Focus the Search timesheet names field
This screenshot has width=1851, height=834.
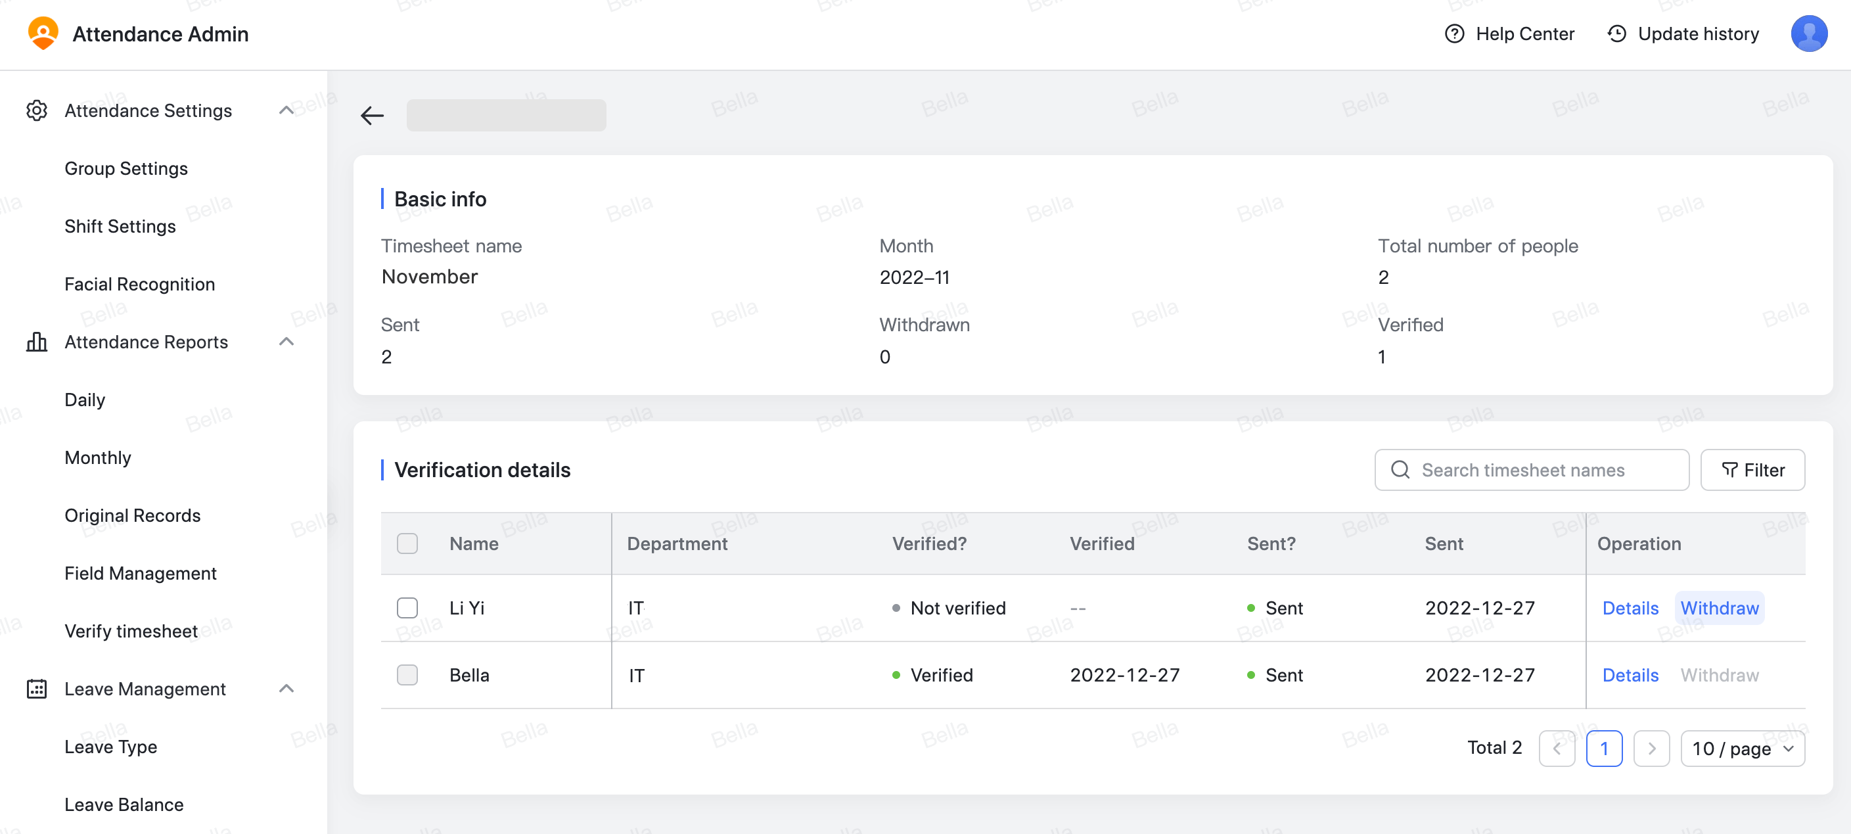[x=1531, y=469]
